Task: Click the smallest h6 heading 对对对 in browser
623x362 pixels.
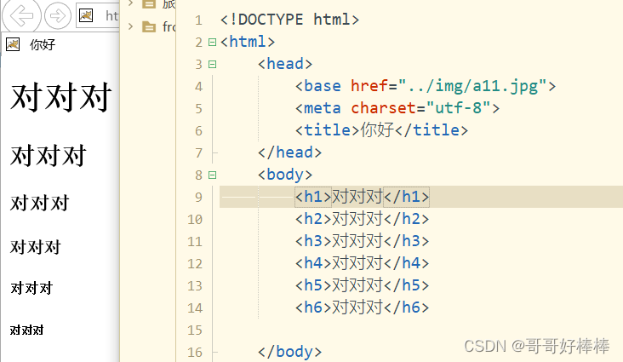Action: pyautogui.click(x=26, y=330)
